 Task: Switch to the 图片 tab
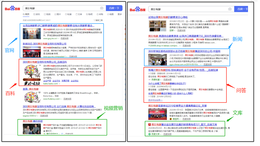click(58, 14)
